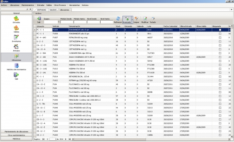Expand Otros mantenimientos section
This screenshot has width=234, height=142.
(16, 135)
